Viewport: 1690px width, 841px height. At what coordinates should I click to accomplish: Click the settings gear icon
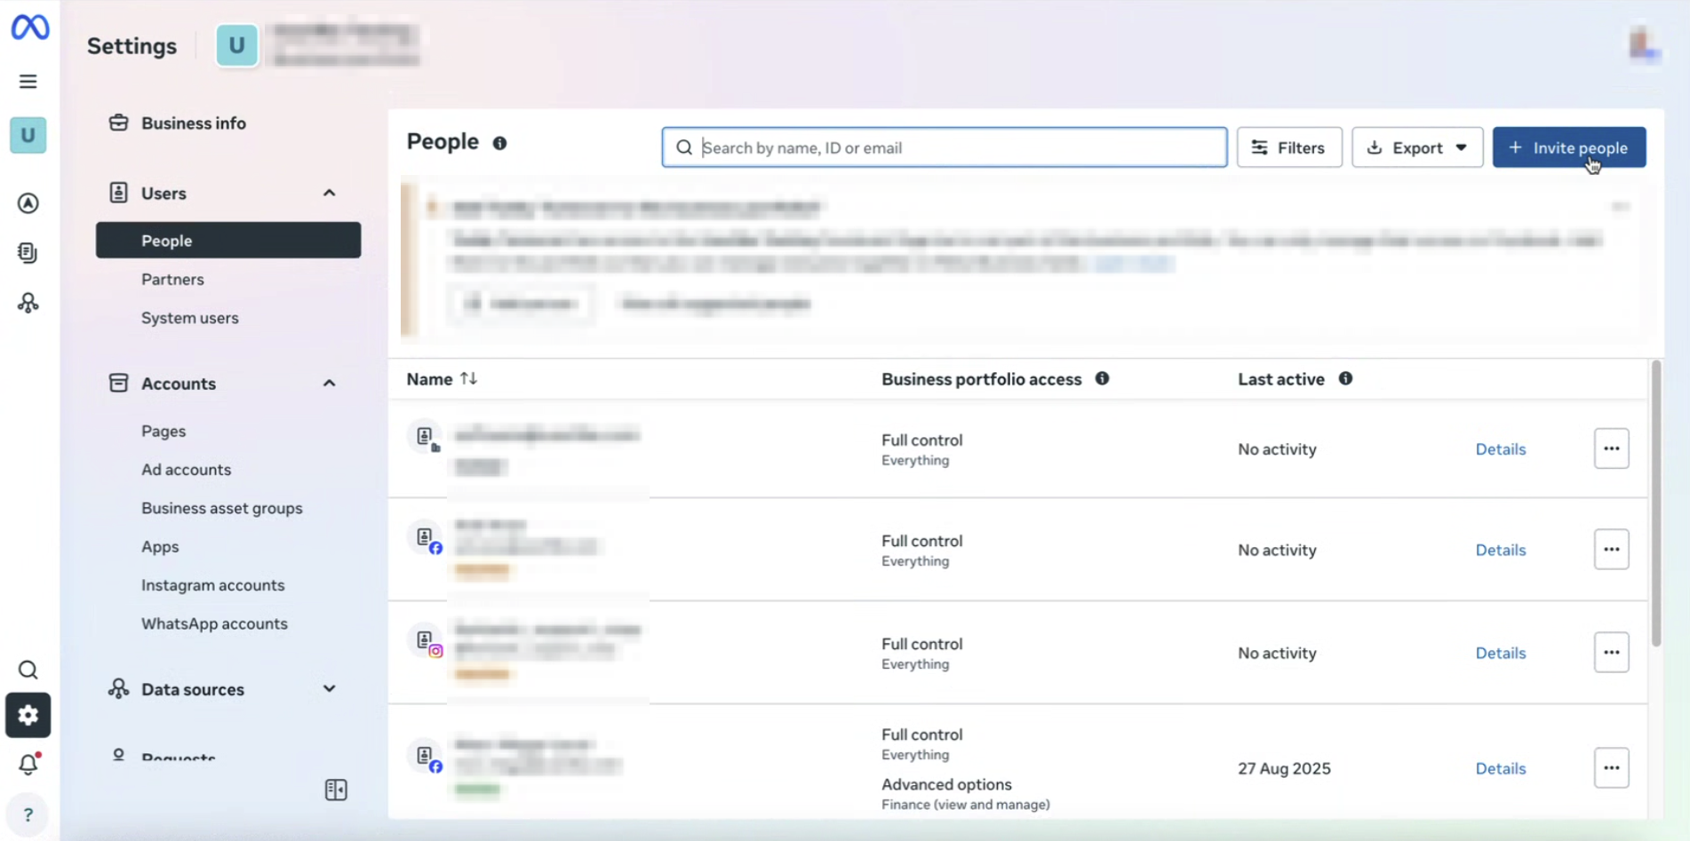[x=28, y=715]
